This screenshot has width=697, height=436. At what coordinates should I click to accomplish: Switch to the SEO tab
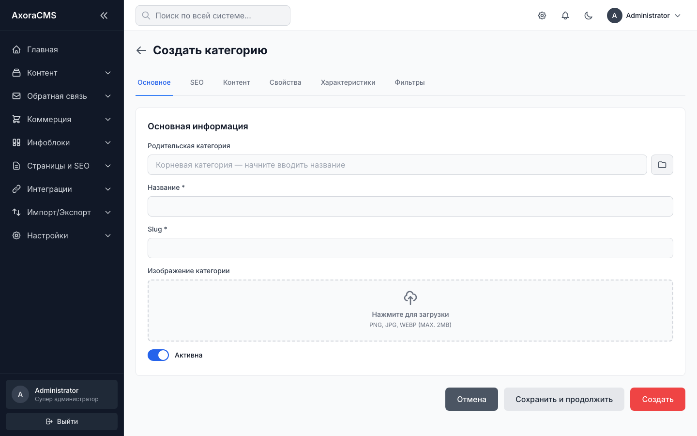coord(197,82)
